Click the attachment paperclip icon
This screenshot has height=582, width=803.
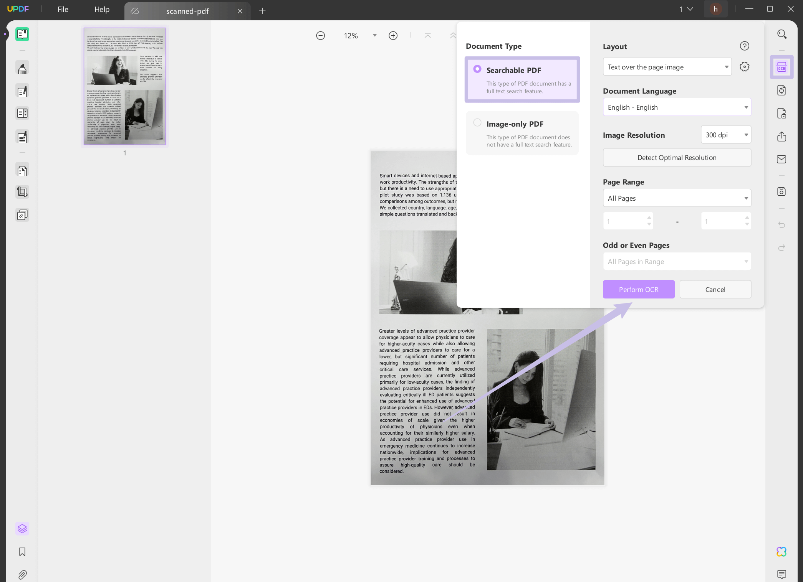pyautogui.click(x=22, y=574)
